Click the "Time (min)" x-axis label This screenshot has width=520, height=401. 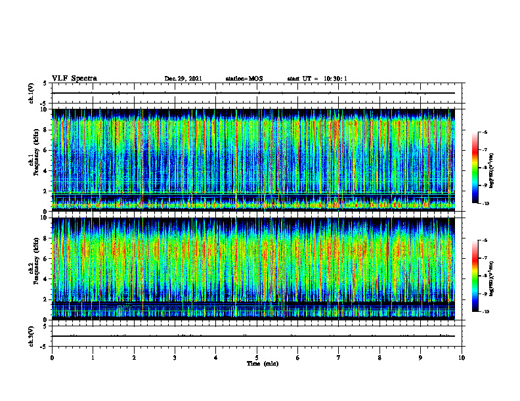click(x=263, y=364)
